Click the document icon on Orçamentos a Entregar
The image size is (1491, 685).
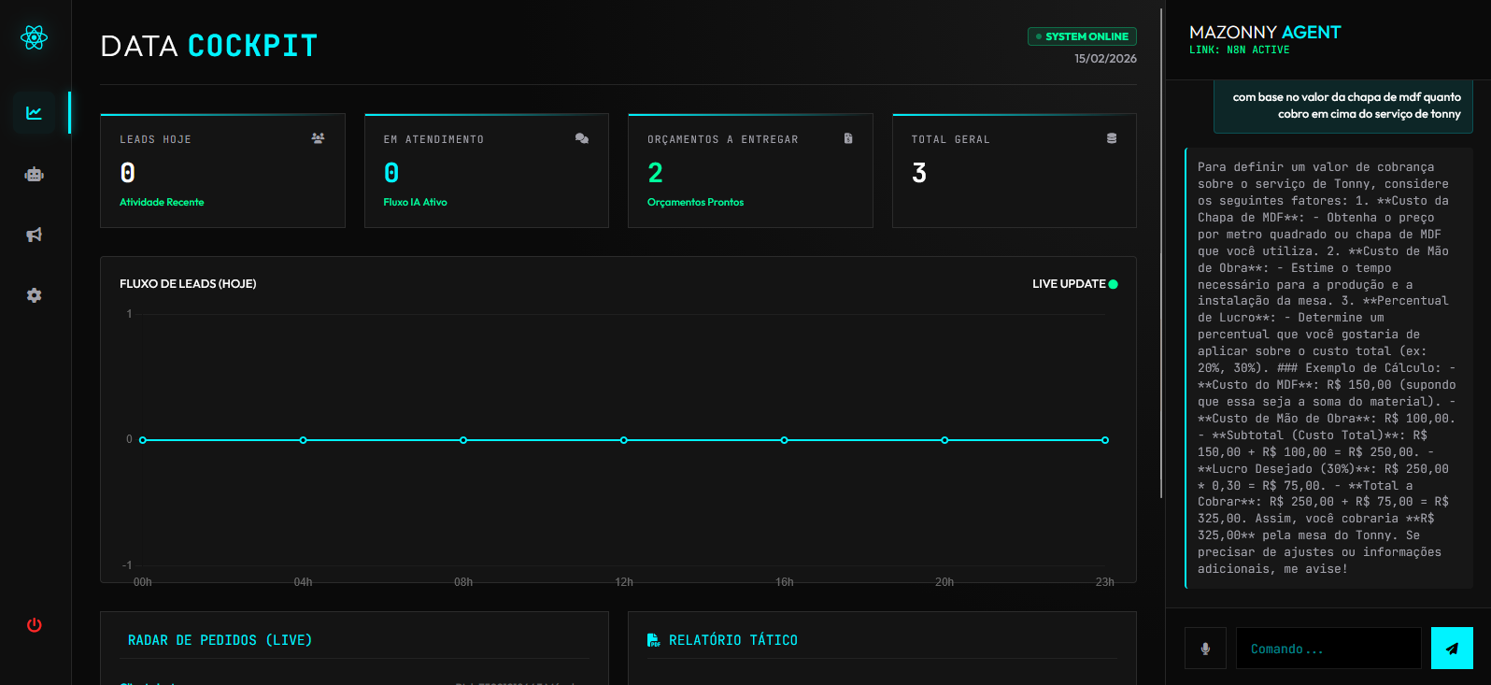click(x=848, y=138)
